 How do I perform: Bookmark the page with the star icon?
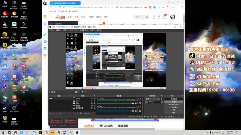[x=70, y=7]
